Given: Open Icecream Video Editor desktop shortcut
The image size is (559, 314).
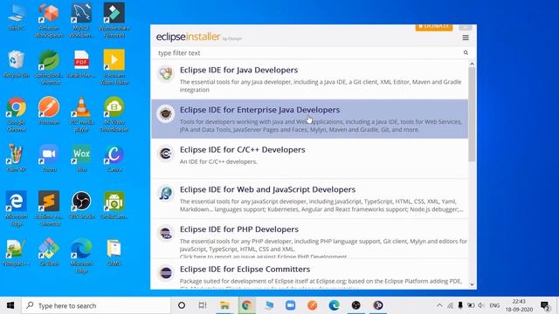Looking at the screenshot, I should tap(114, 67).
